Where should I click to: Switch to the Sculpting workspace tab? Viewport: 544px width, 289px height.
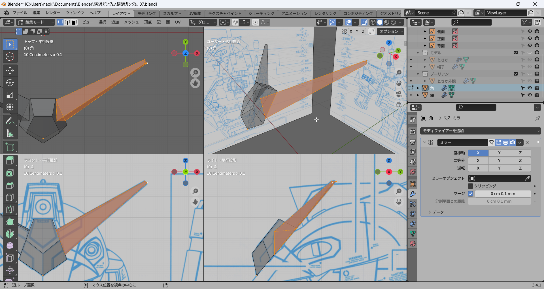click(x=172, y=13)
